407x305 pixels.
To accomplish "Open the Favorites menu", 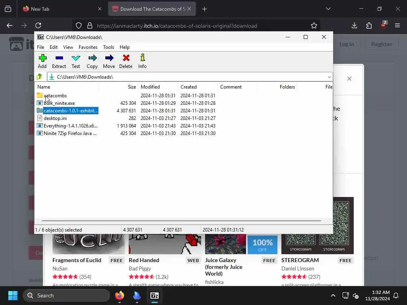I will point(88,47).
